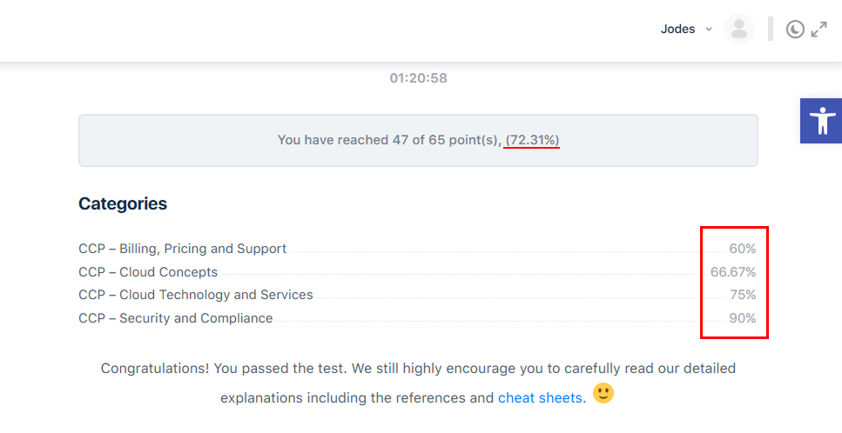
Task: Expand the Jodes account dropdown chevron
Action: [709, 29]
